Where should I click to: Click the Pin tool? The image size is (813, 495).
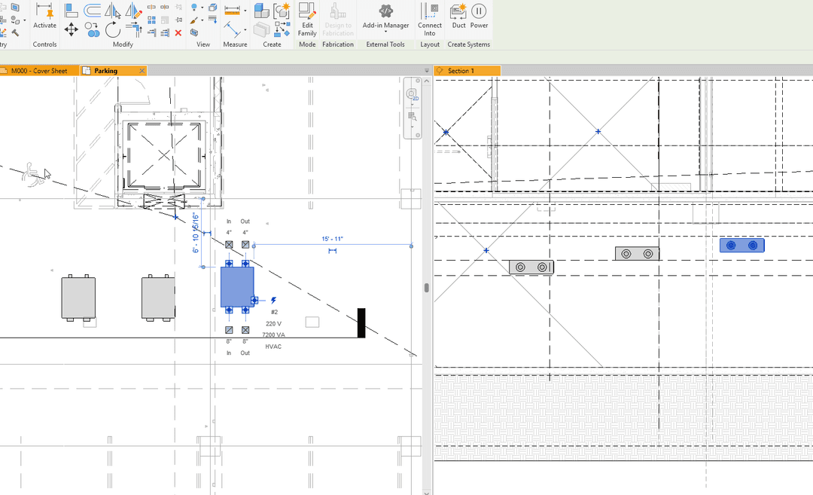pyautogui.click(x=179, y=20)
